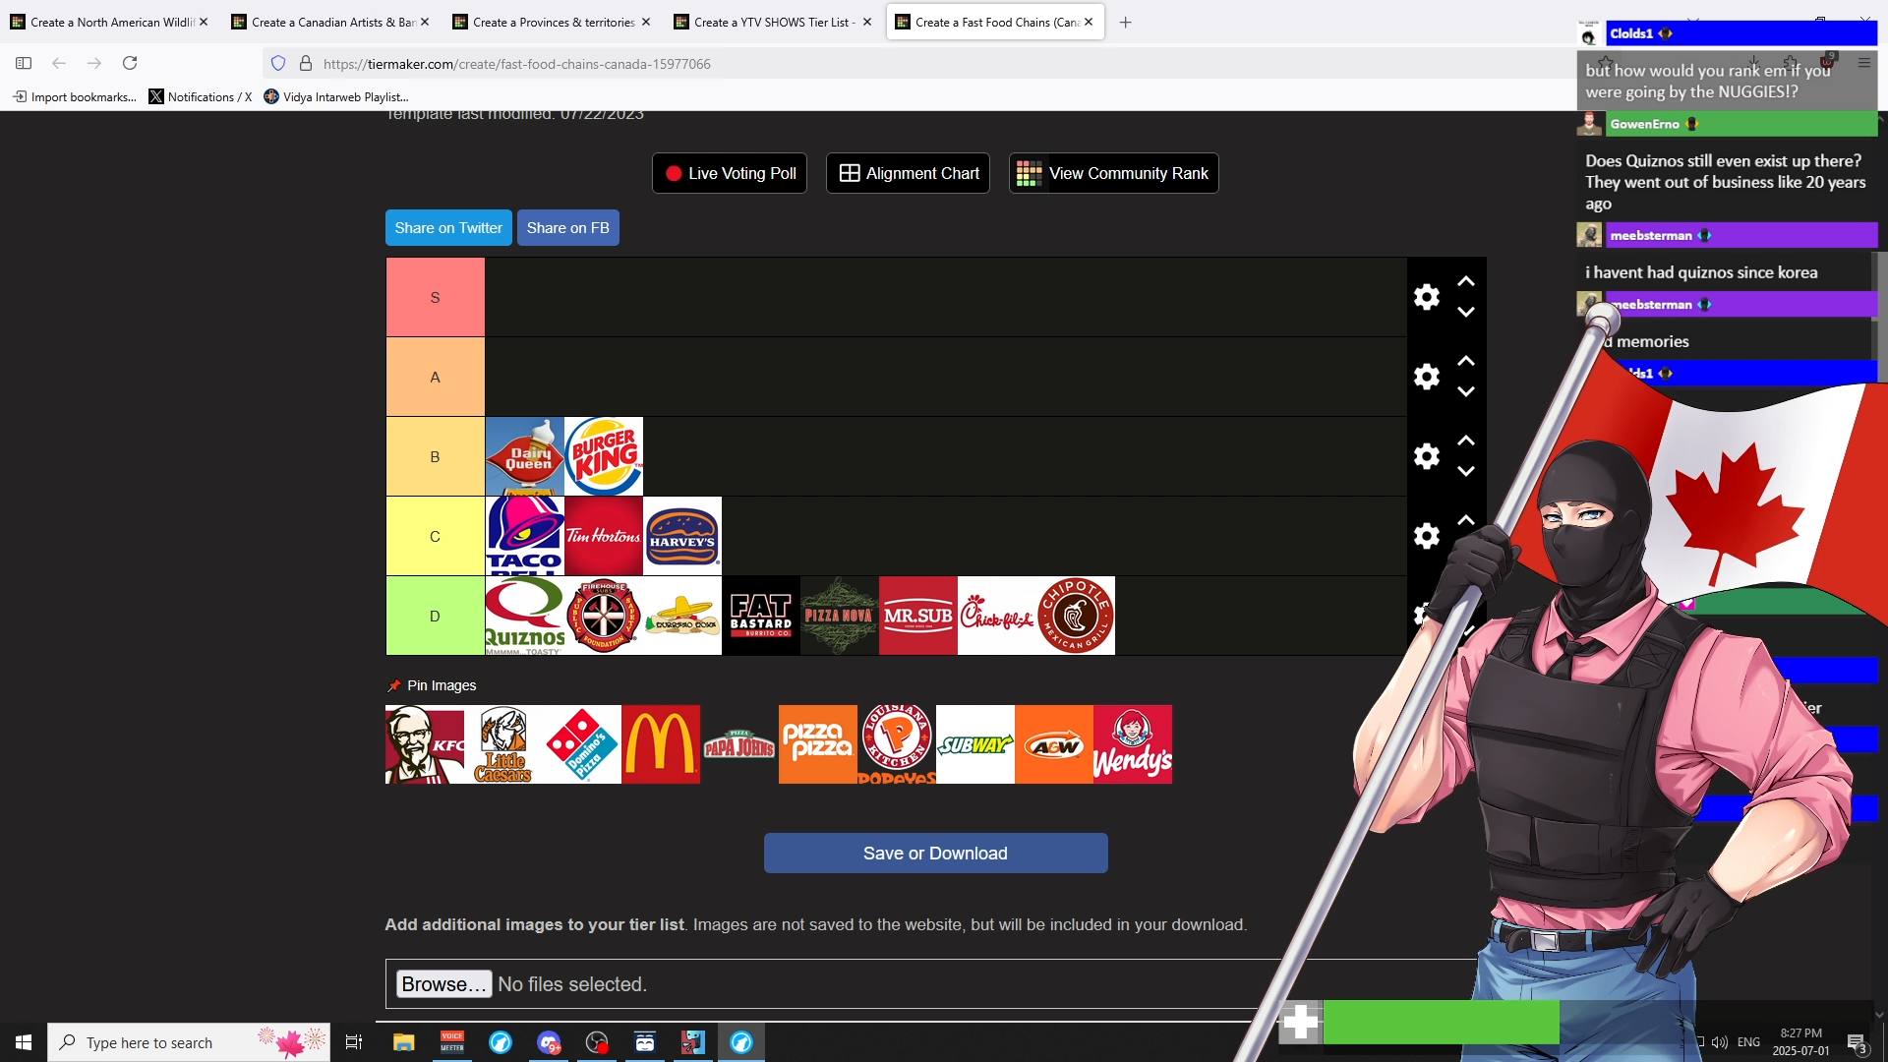1888x1062 pixels.
Task: Pick the Domino's Pizza logo from unranked images
Action: click(582, 744)
